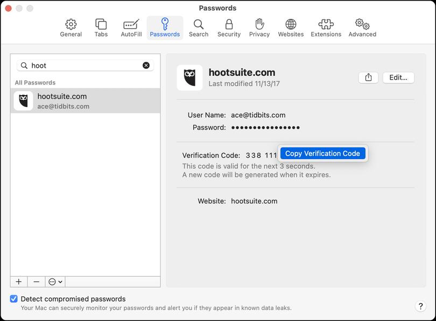Image resolution: width=436 pixels, height=321 pixels.
Task: Click the large Hootsuite owl logo
Action: (189, 77)
